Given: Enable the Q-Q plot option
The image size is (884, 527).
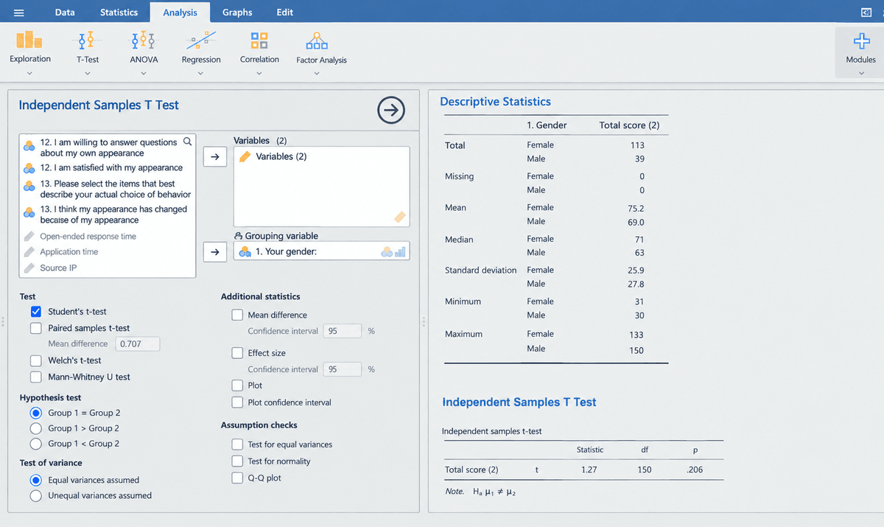Looking at the screenshot, I should point(237,478).
